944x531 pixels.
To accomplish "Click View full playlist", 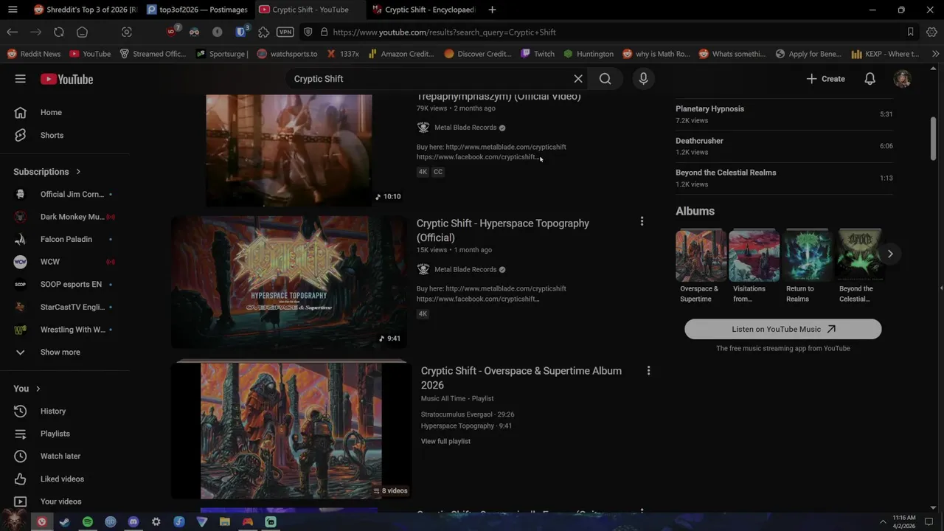I will click(445, 441).
